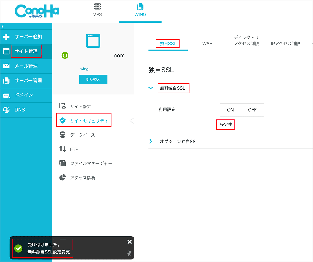Switch to the WAF tab
The height and width of the screenshot is (262, 313).
(207, 44)
